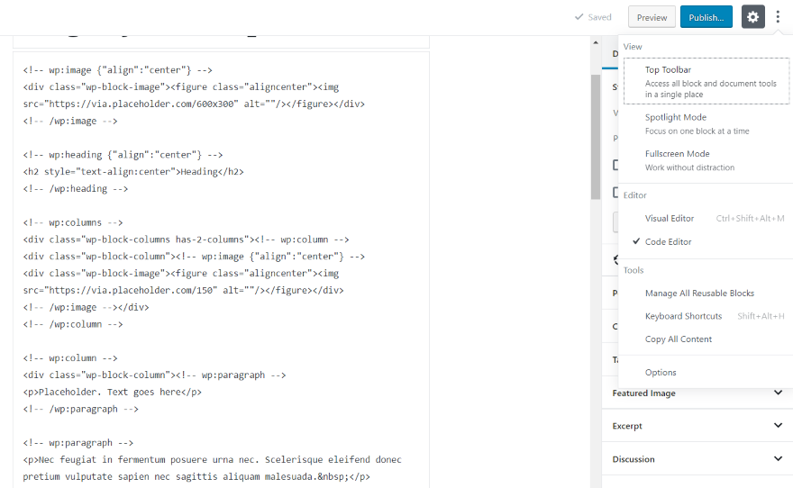Click the Shift+Alt+H shortcut hint
The height and width of the screenshot is (488, 793).
click(761, 316)
